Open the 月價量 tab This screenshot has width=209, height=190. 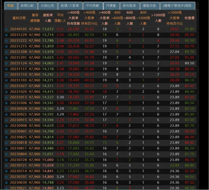(x=111, y=6)
